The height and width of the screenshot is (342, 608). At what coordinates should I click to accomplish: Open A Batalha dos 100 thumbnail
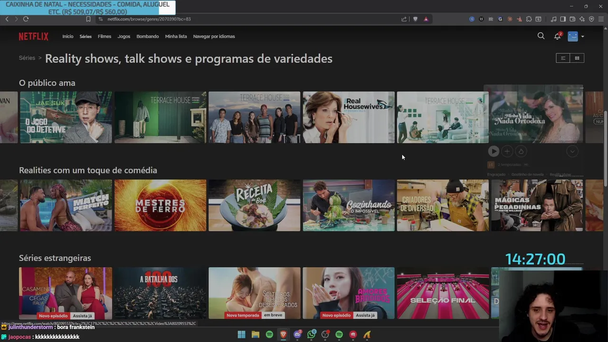click(x=160, y=293)
